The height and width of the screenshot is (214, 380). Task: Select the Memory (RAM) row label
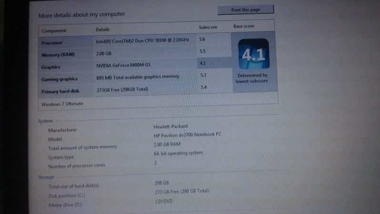tap(58, 55)
